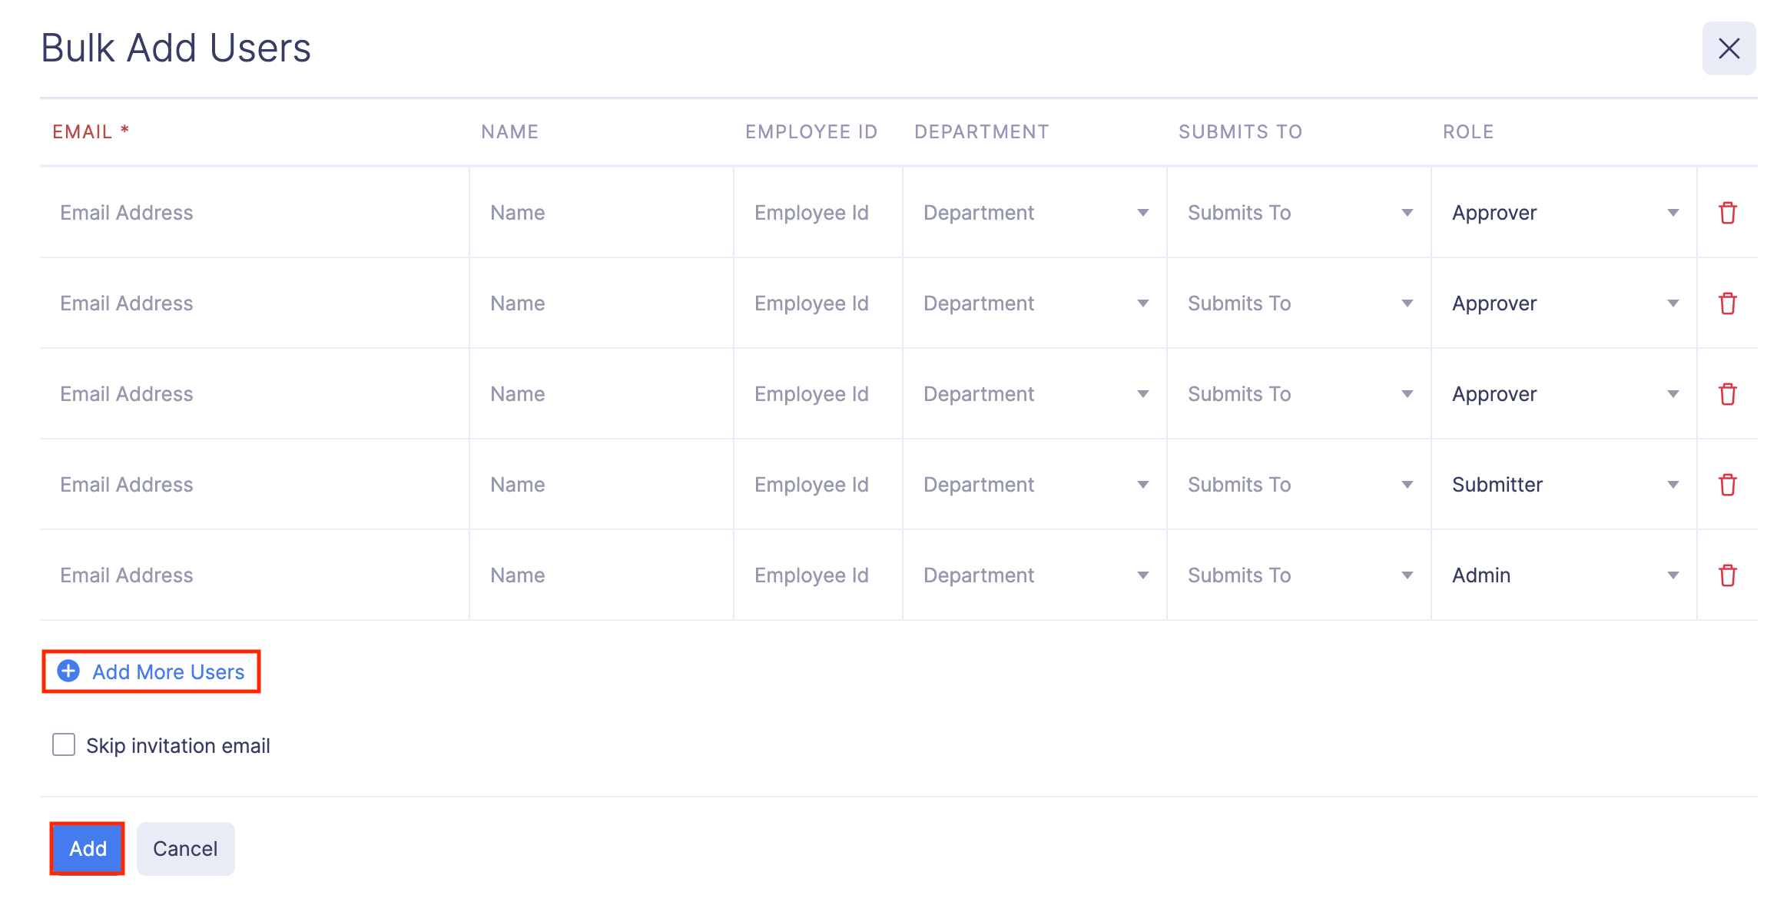Viewport: 1787px width, 905px height.
Task: Click the trash icon in the fourth row
Action: point(1728,485)
